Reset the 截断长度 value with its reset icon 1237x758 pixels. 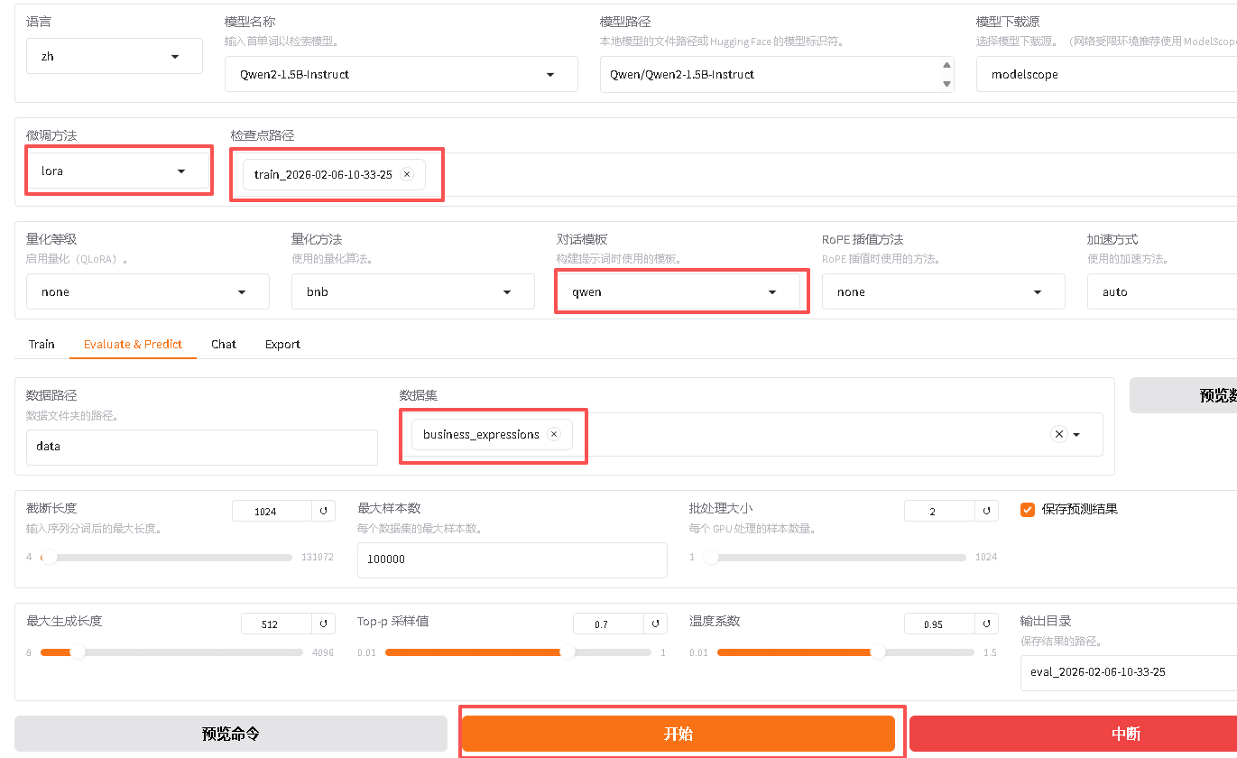pos(324,512)
